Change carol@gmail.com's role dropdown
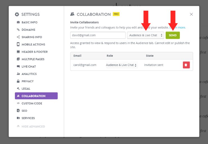The width and height of the screenshot is (208, 144). (x=122, y=65)
